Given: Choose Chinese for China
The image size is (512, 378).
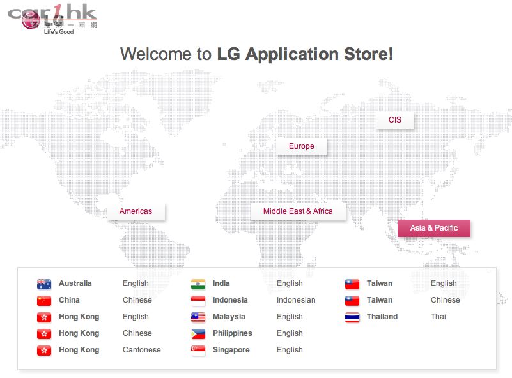Looking at the screenshot, I should pyautogui.click(x=137, y=300).
